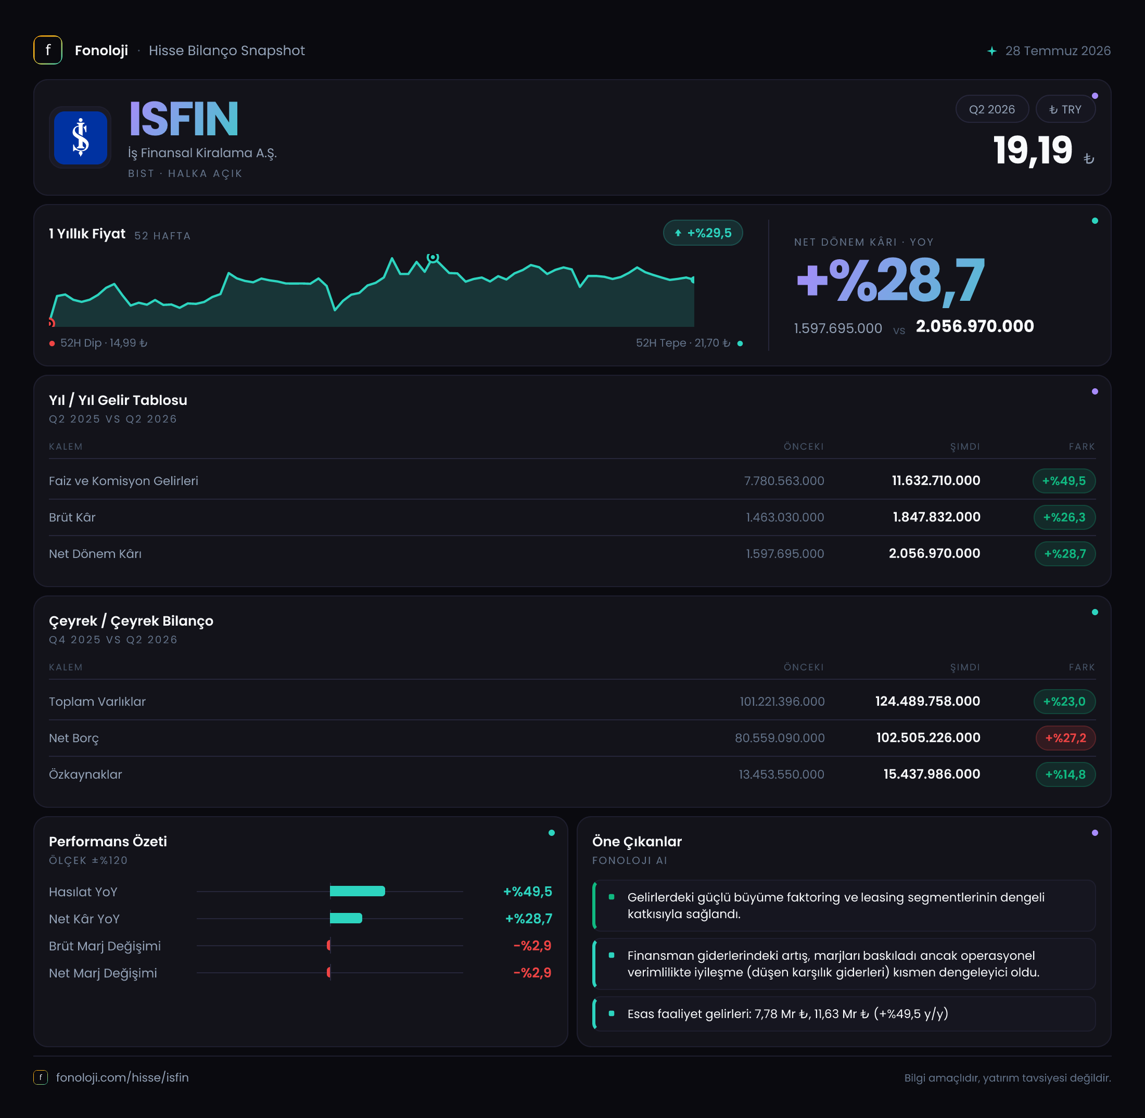The width and height of the screenshot is (1145, 1118).
Task: Click the small Fonoloji icon in footer
Action: point(41,1077)
